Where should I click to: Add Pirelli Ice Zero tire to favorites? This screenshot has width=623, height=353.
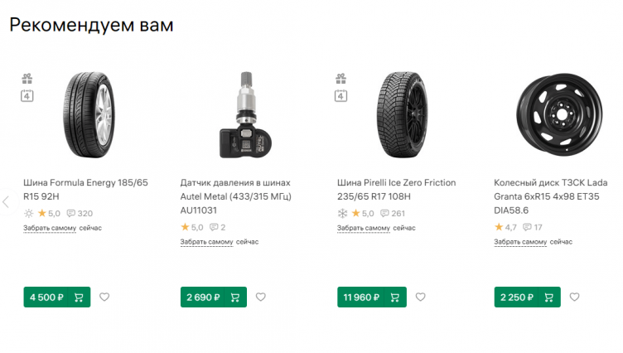click(420, 297)
